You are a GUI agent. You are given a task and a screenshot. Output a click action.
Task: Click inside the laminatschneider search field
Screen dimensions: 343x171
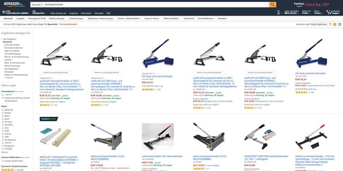point(156,5)
